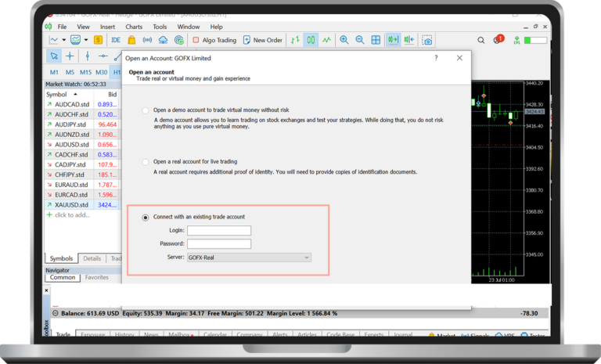The image size is (601, 364).
Task: Open the Market shopping bag icon
Action: click(x=131, y=40)
